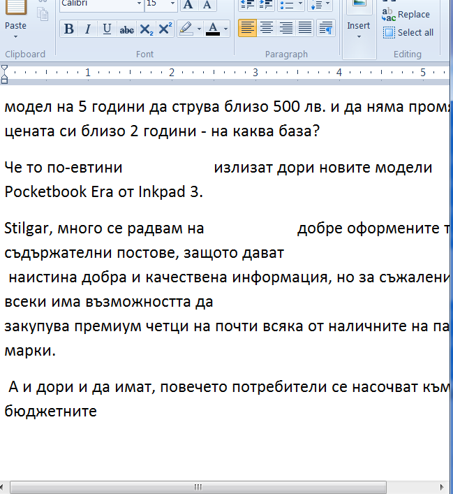Align text to the right

pyautogui.click(x=286, y=29)
